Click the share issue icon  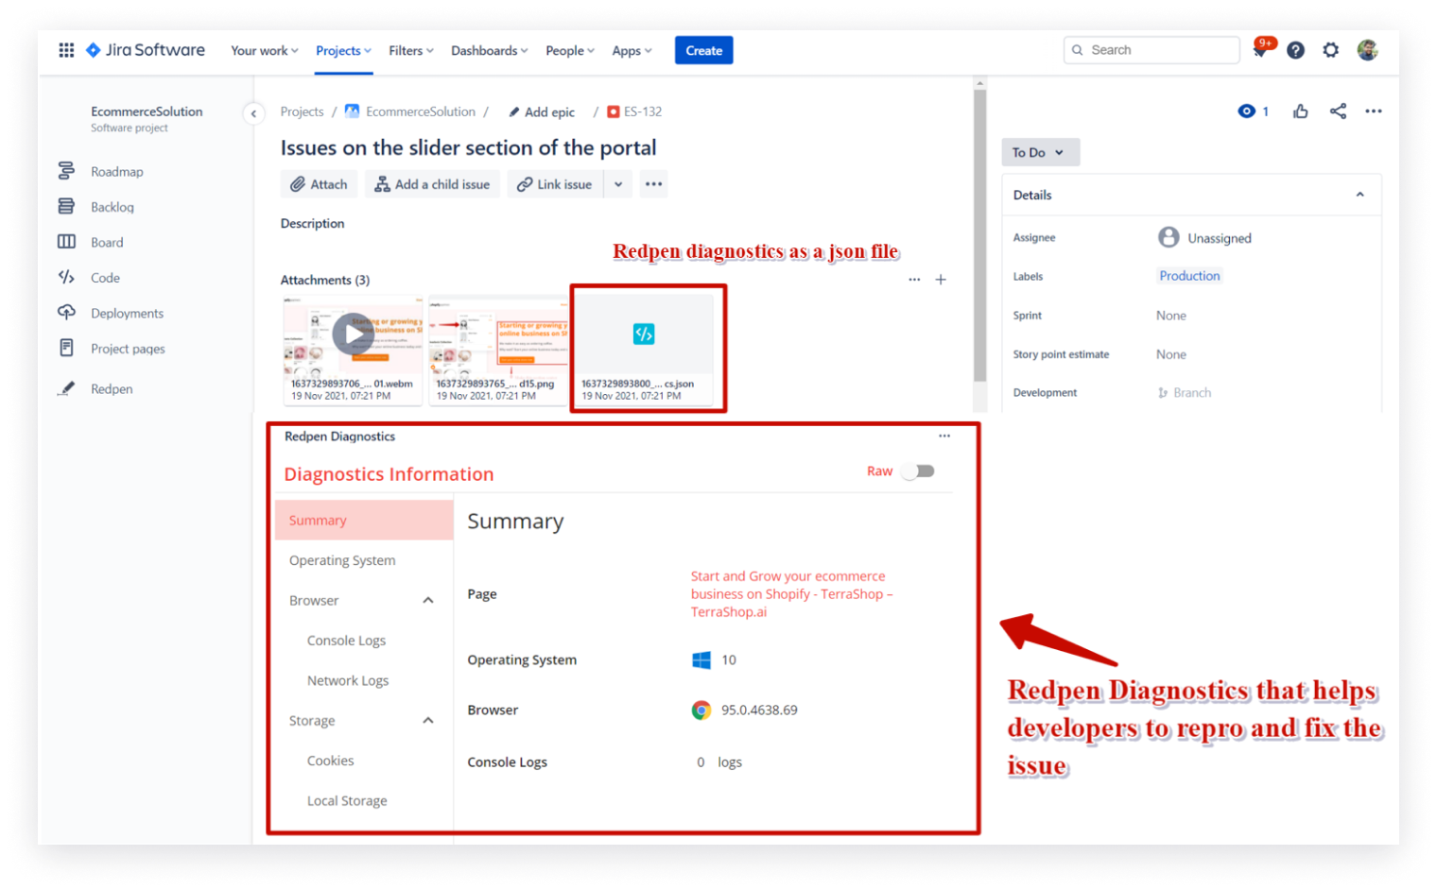coord(1338,111)
